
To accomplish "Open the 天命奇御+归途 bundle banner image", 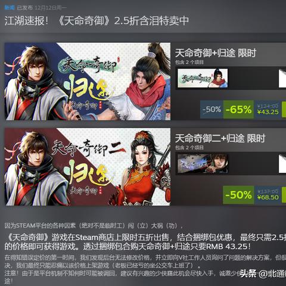I will [88, 82].
